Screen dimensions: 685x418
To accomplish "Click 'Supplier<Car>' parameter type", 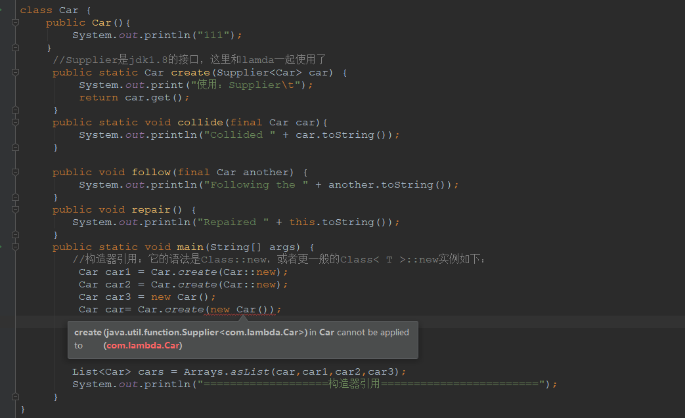I will click(259, 72).
